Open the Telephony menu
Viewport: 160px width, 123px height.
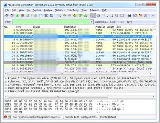pos(73,10)
